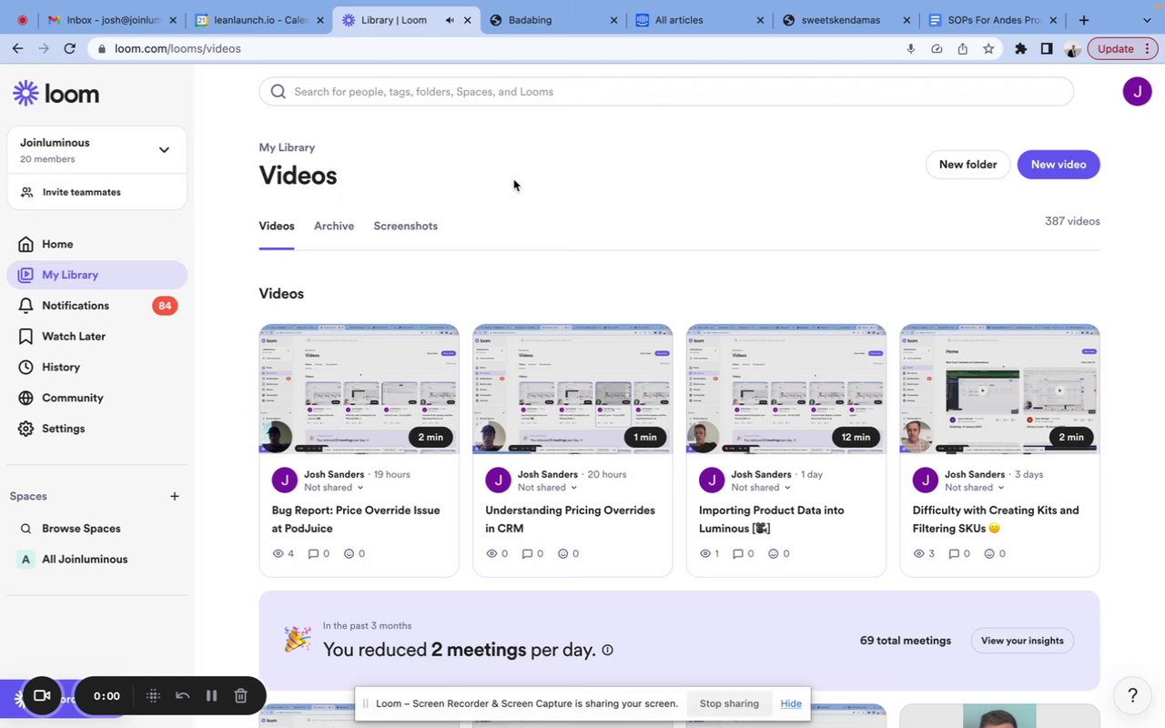The height and width of the screenshot is (728, 1165).
Task: Switch to the All articles tab
Action: (x=699, y=20)
